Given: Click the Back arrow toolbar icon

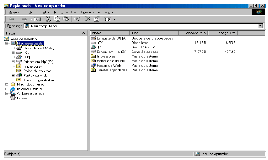Looking at the screenshot, I should pyautogui.click(x=11, y=19).
